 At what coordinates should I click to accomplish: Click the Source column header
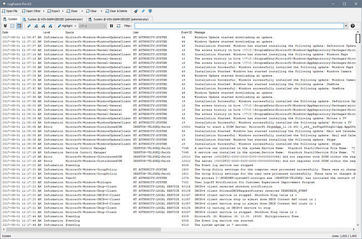(70, 32)
